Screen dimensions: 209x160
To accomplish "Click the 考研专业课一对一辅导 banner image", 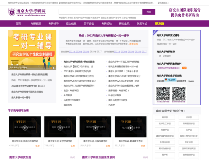I will tap(32, 50).
